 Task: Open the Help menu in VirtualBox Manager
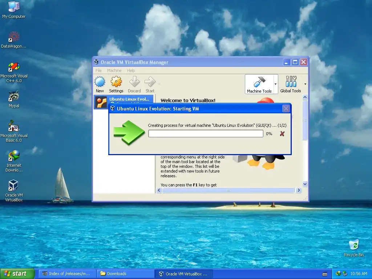pyautogui.click(x=131, y=70)
